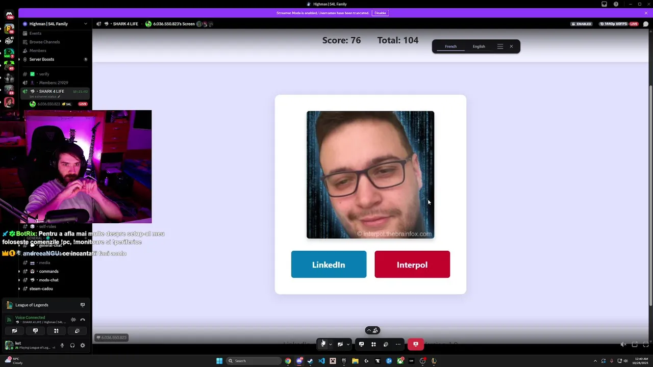Share screen from stream control bar
653x367 pixels.
tap(361, 344)
